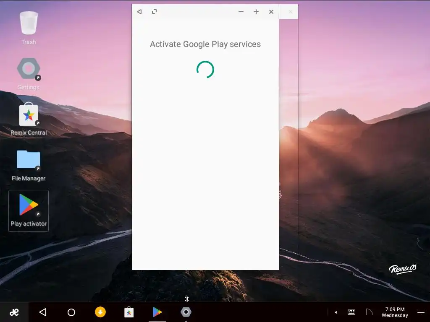430x322 pixels.
Task: Open the yellow download app in taskbar
Action: coord(100,312)
